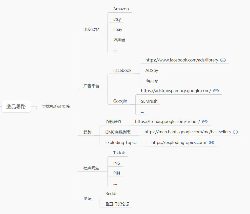Select the 电商网站 category node
Image resolution: width=250 pixels, height=214 pixels.
(x=91, y=30)
